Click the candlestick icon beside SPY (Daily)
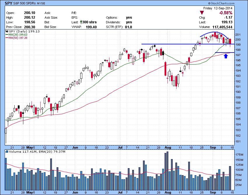Image resolution: width=248 pixels, height=195 pixels. 7,31
